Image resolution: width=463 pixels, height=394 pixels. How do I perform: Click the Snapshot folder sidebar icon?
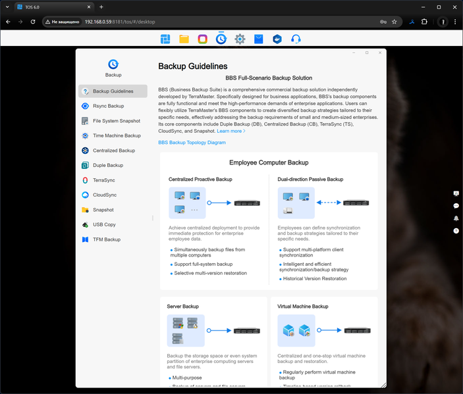coord(85,210)
